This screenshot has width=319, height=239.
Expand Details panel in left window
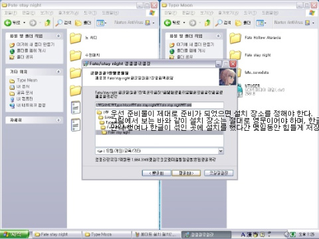58,120
